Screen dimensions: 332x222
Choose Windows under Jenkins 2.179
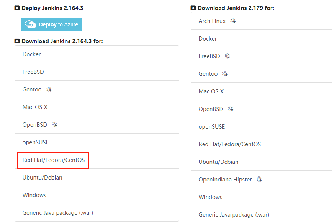(261, 197)
